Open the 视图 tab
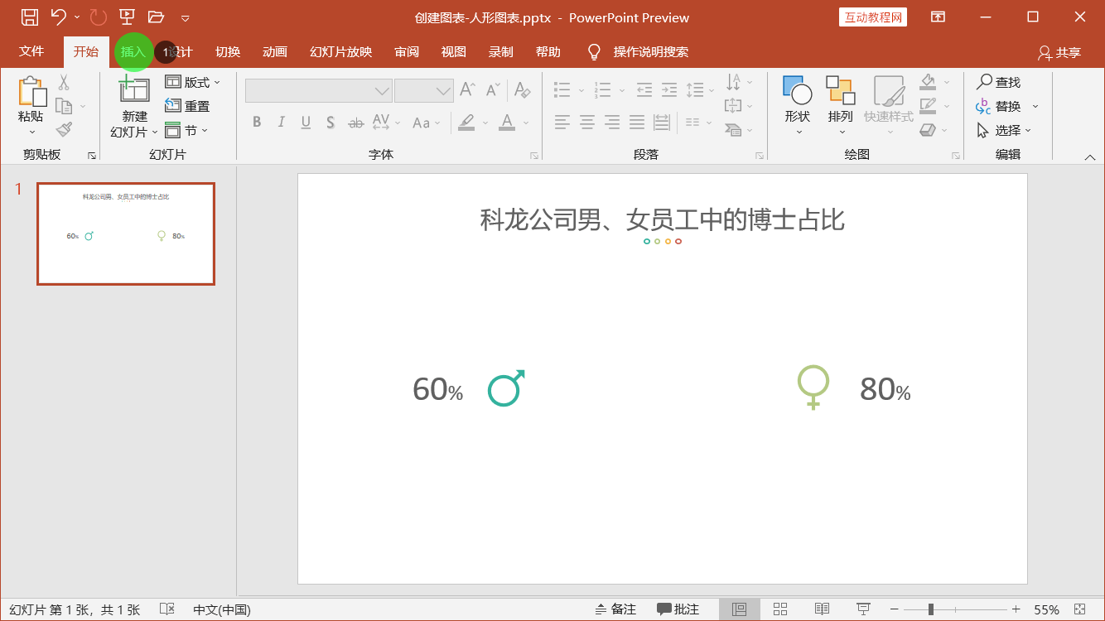This screenshot has height=621, width=1105. click(x=454, y=52)
